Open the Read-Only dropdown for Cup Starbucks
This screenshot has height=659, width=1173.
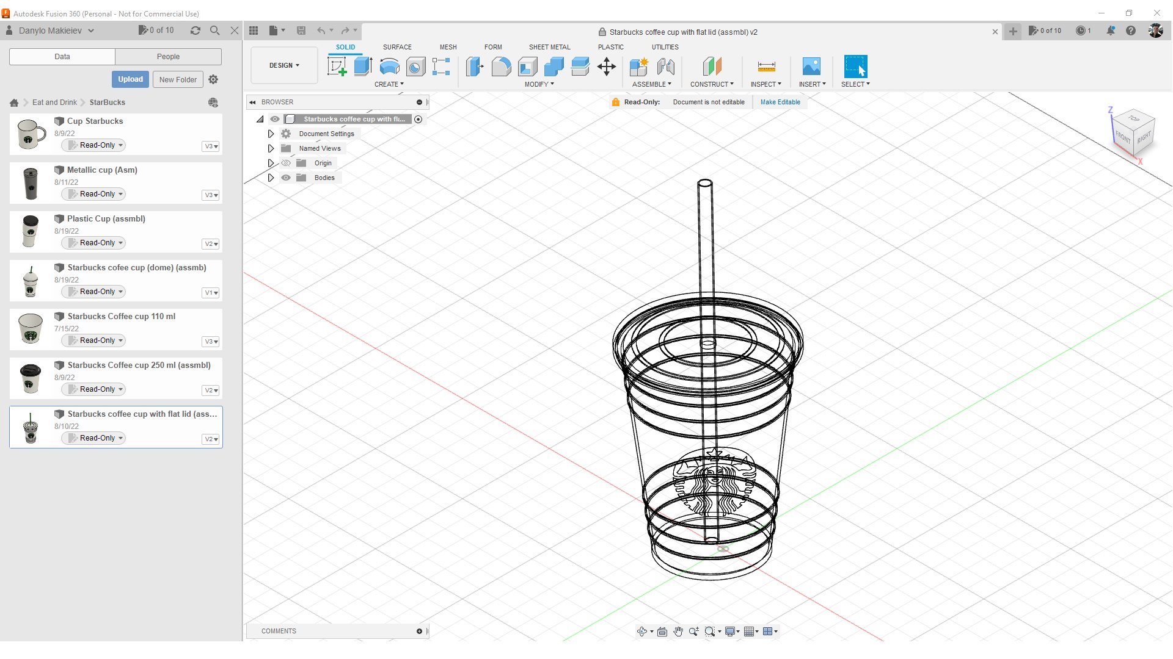click(93, 145)
